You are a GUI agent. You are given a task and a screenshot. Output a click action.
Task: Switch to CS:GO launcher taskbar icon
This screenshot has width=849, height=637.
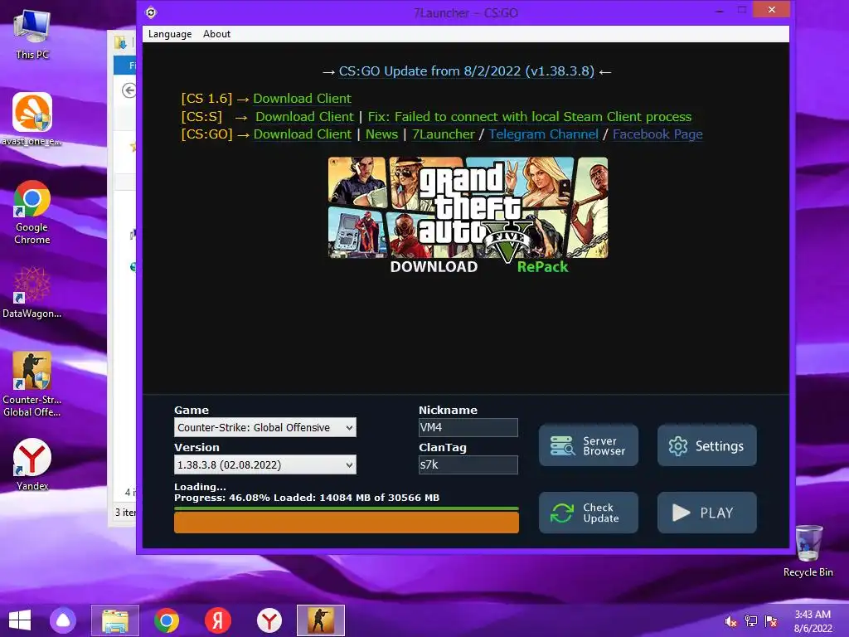click(321, 620)
